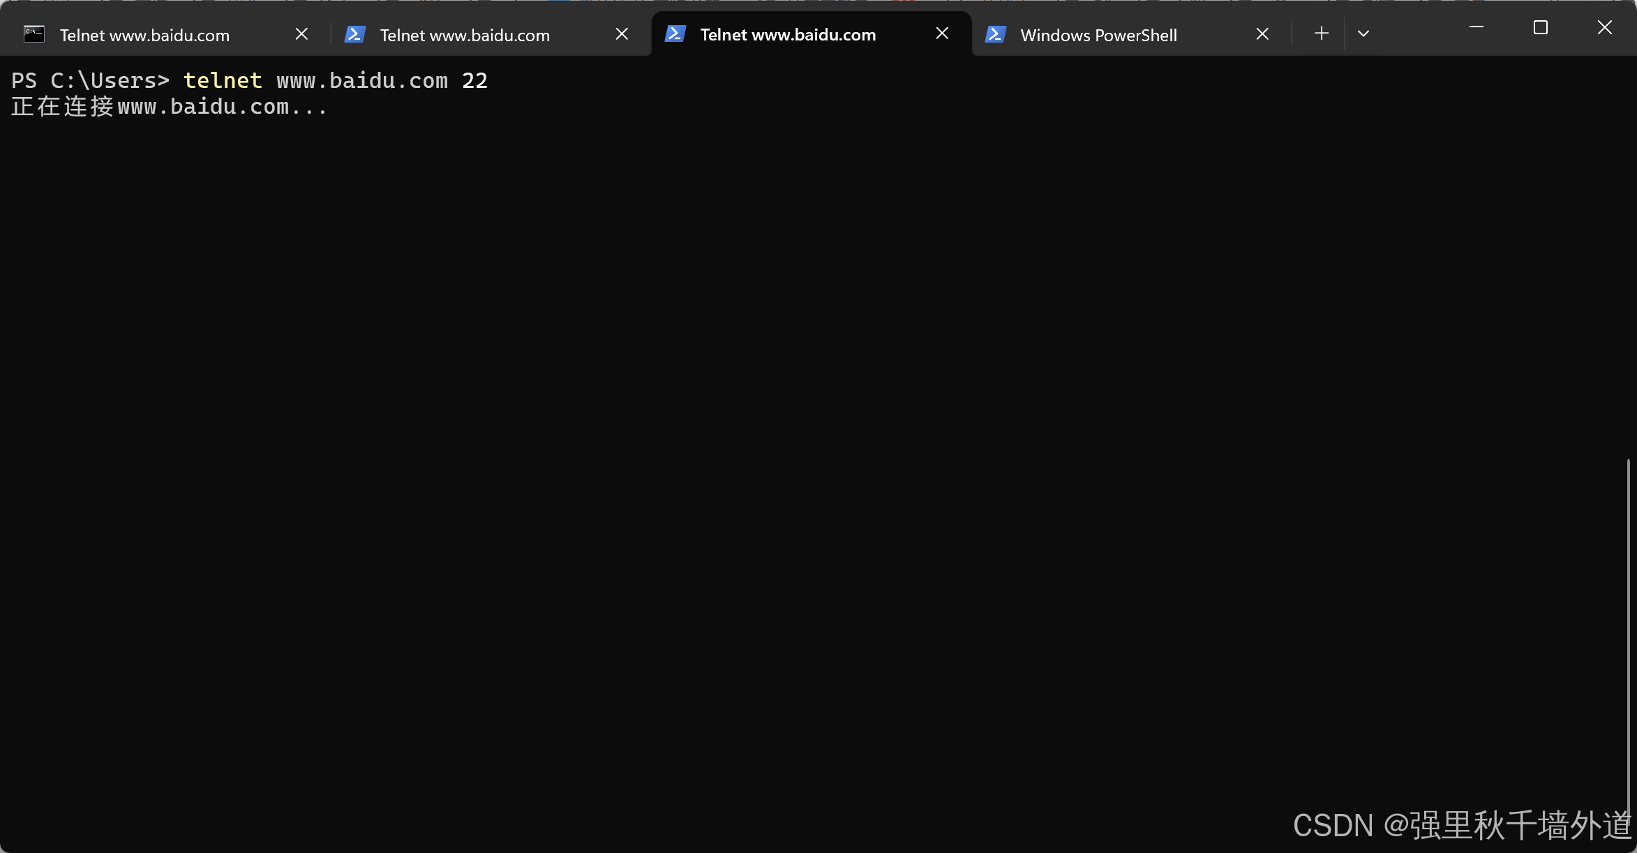Expand the new tab profile dropdown
Viewport: 1637px width, 853px height.
coord(1363,34)
